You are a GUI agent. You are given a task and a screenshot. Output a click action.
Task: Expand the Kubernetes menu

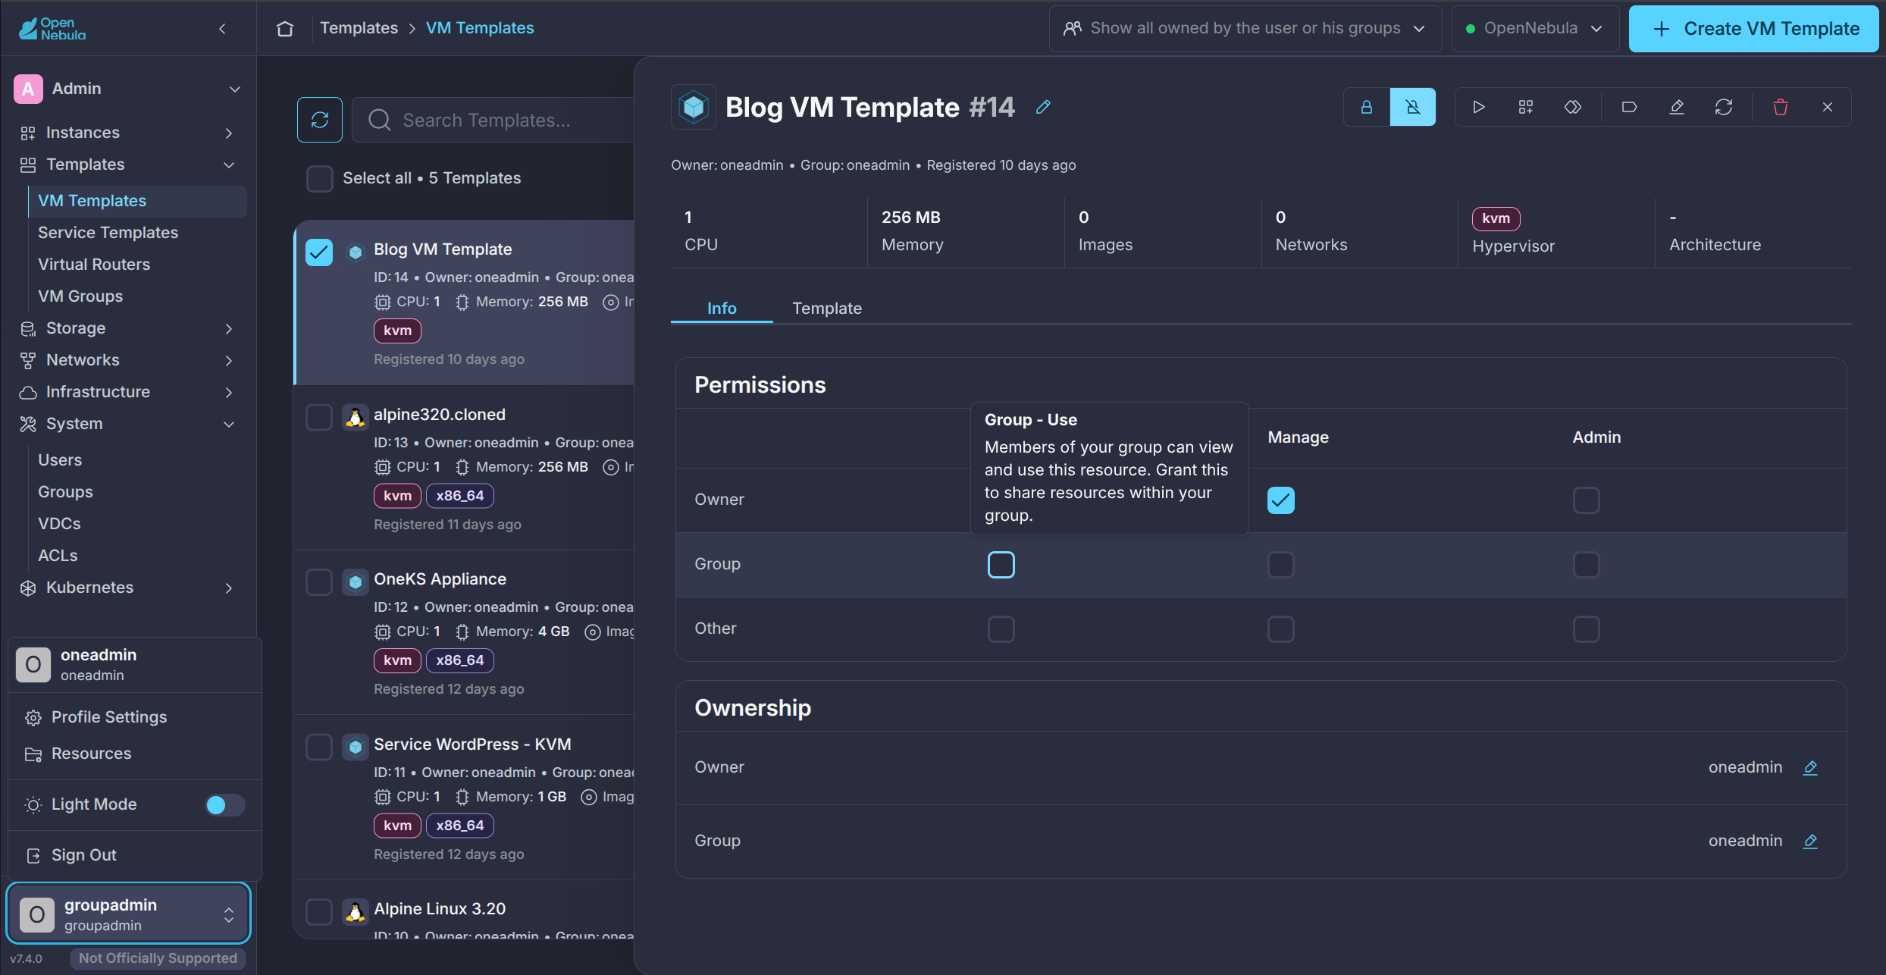(128, 588)
